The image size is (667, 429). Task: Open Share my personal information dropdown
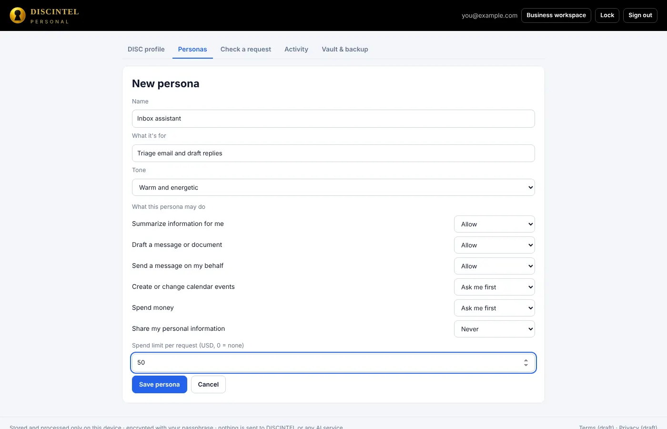[x=495, y=329]
